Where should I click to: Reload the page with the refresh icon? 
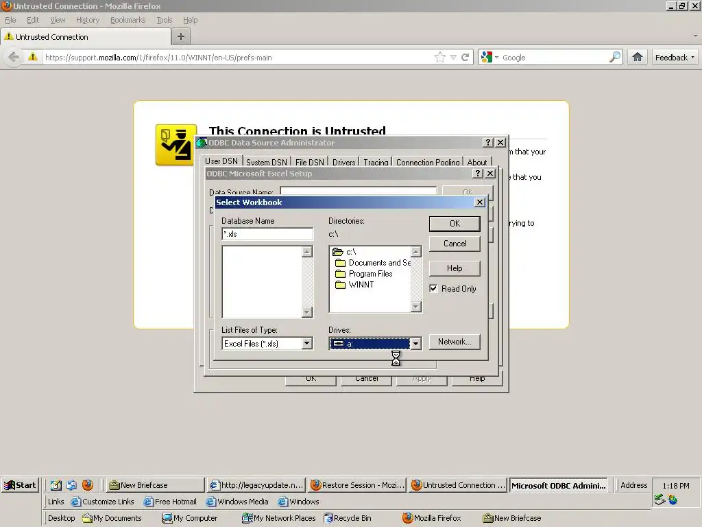(465, 57)
